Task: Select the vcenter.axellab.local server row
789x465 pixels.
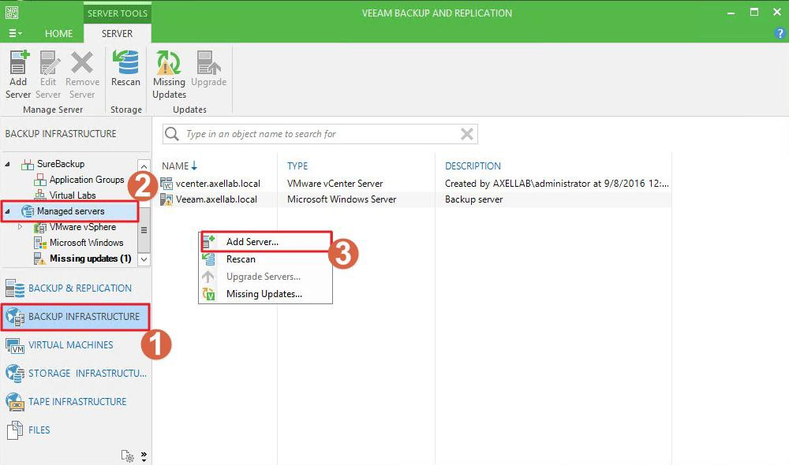Action: pyautogui.click(x=218, y=184)
